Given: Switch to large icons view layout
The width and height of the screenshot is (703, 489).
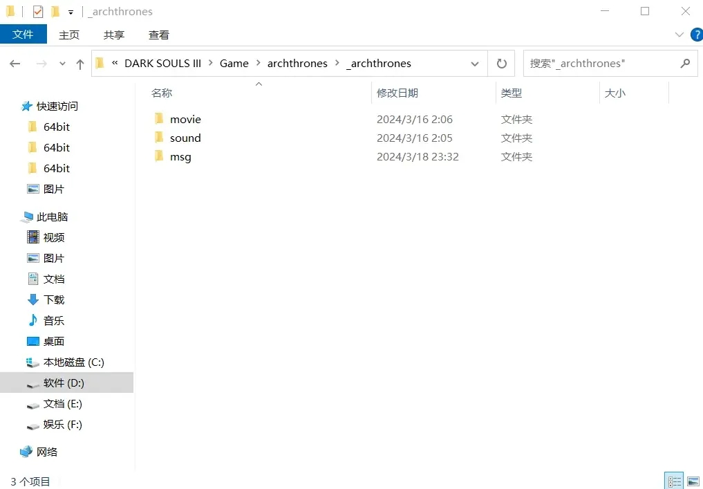Looking at the screenshot, I should pyautogui.click(x=693, y=482).
